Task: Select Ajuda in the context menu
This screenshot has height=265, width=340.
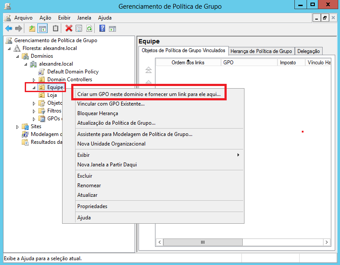Action: (x=159, y=218)
